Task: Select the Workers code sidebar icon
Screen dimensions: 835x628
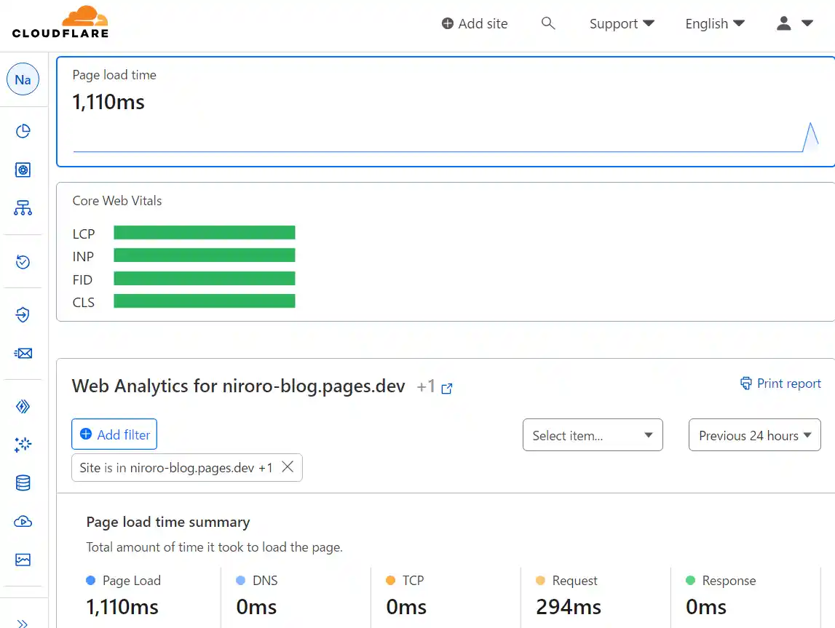Action: [x=23, y=405]
